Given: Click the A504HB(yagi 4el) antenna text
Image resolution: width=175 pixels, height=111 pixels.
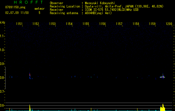Looking at the screenshot, I should pyautogui.click(x=98, y=13).
